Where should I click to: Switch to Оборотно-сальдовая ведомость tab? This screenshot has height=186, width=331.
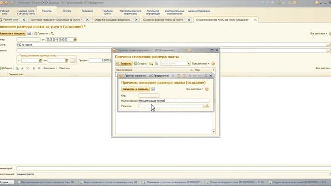click(112, 20)
